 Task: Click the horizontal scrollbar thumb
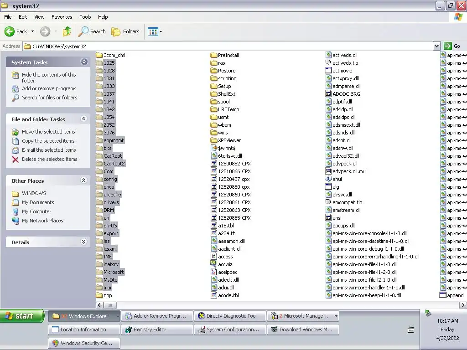(110, 305)
